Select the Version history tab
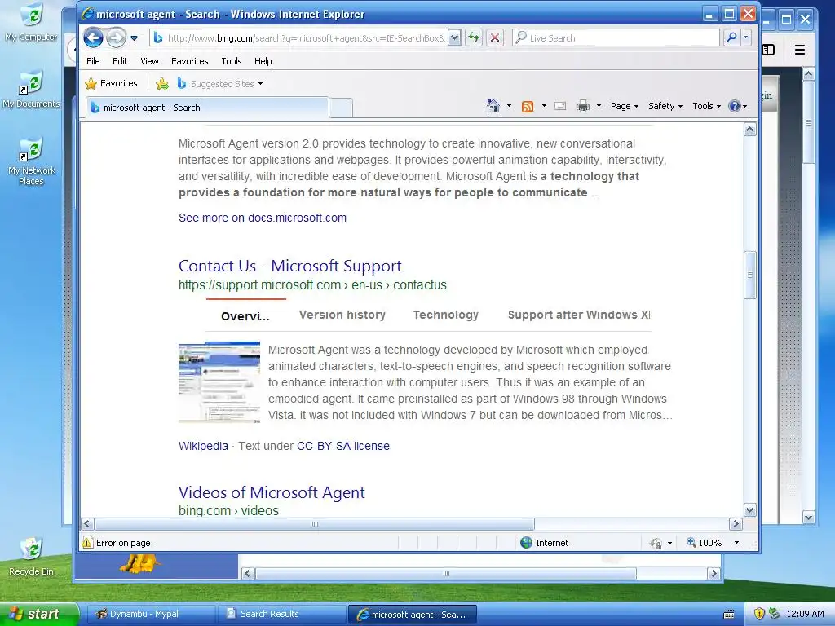The width and height of the screenshot is (835, 626). click(x=342, y=315)
